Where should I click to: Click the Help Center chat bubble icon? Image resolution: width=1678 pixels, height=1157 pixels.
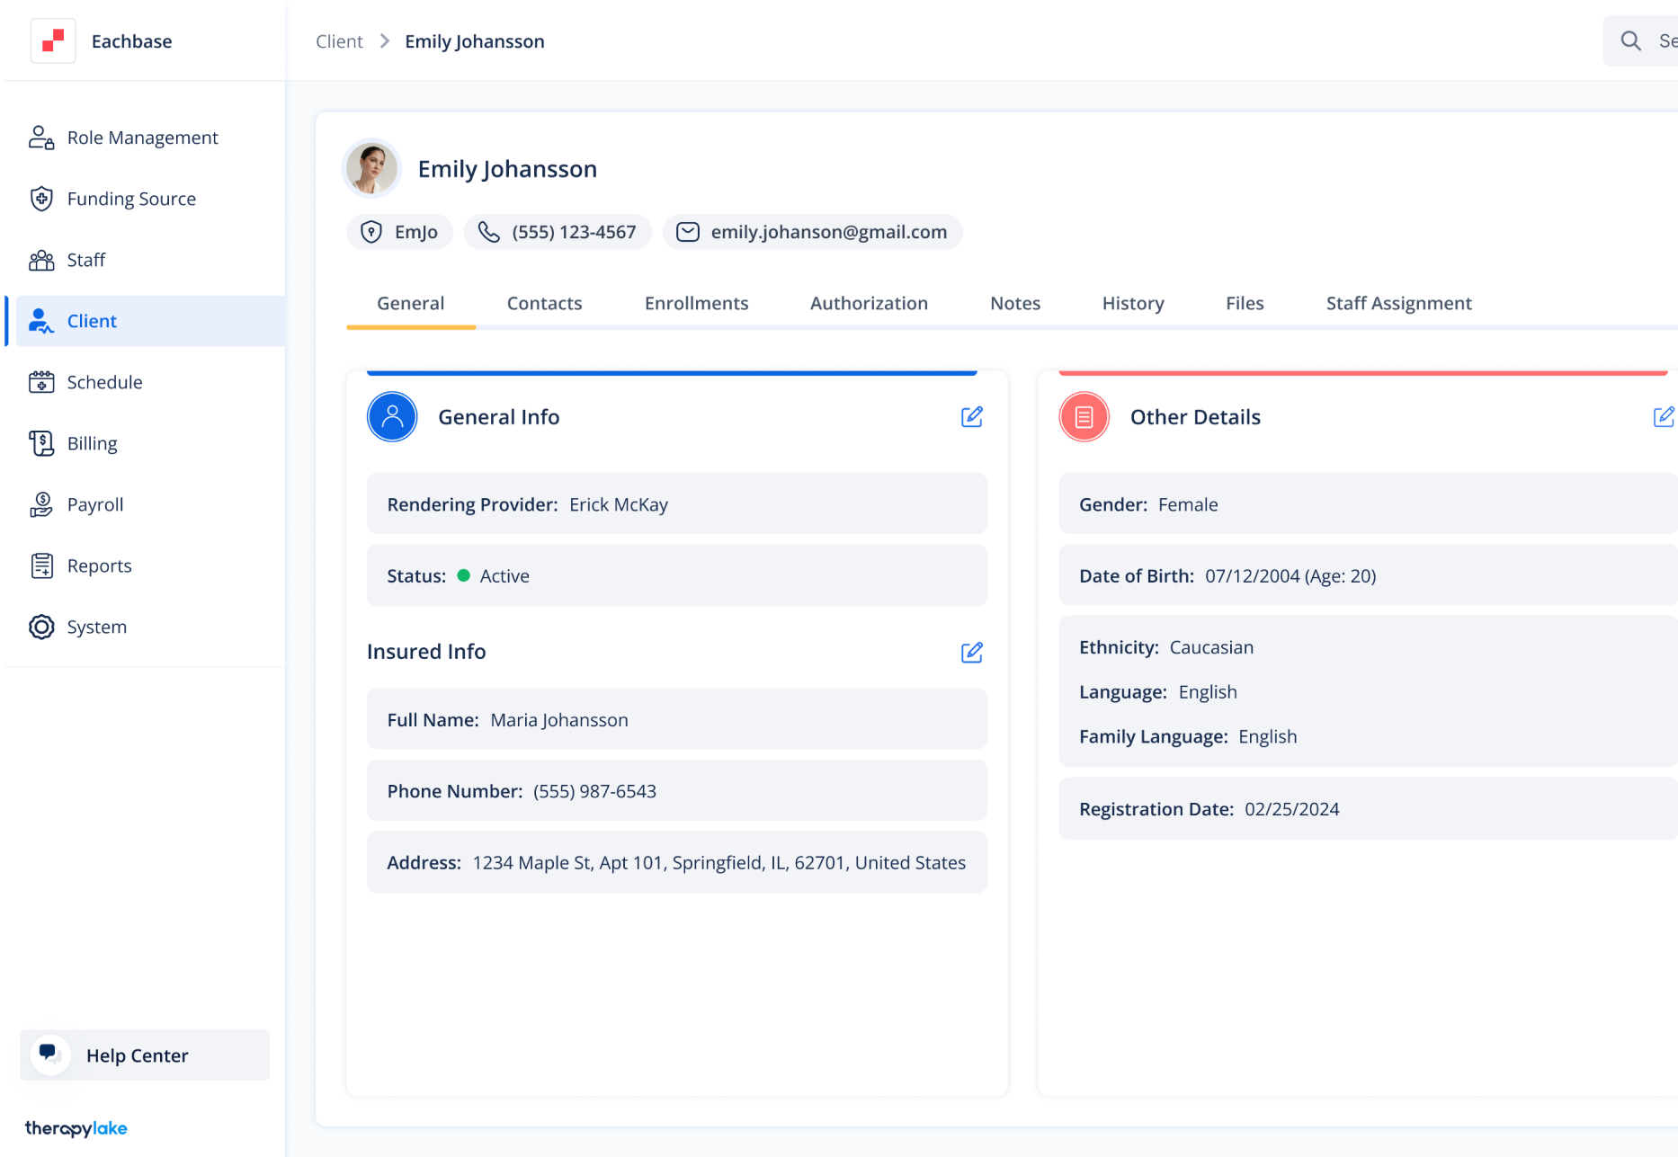[x=49, y=1055]
